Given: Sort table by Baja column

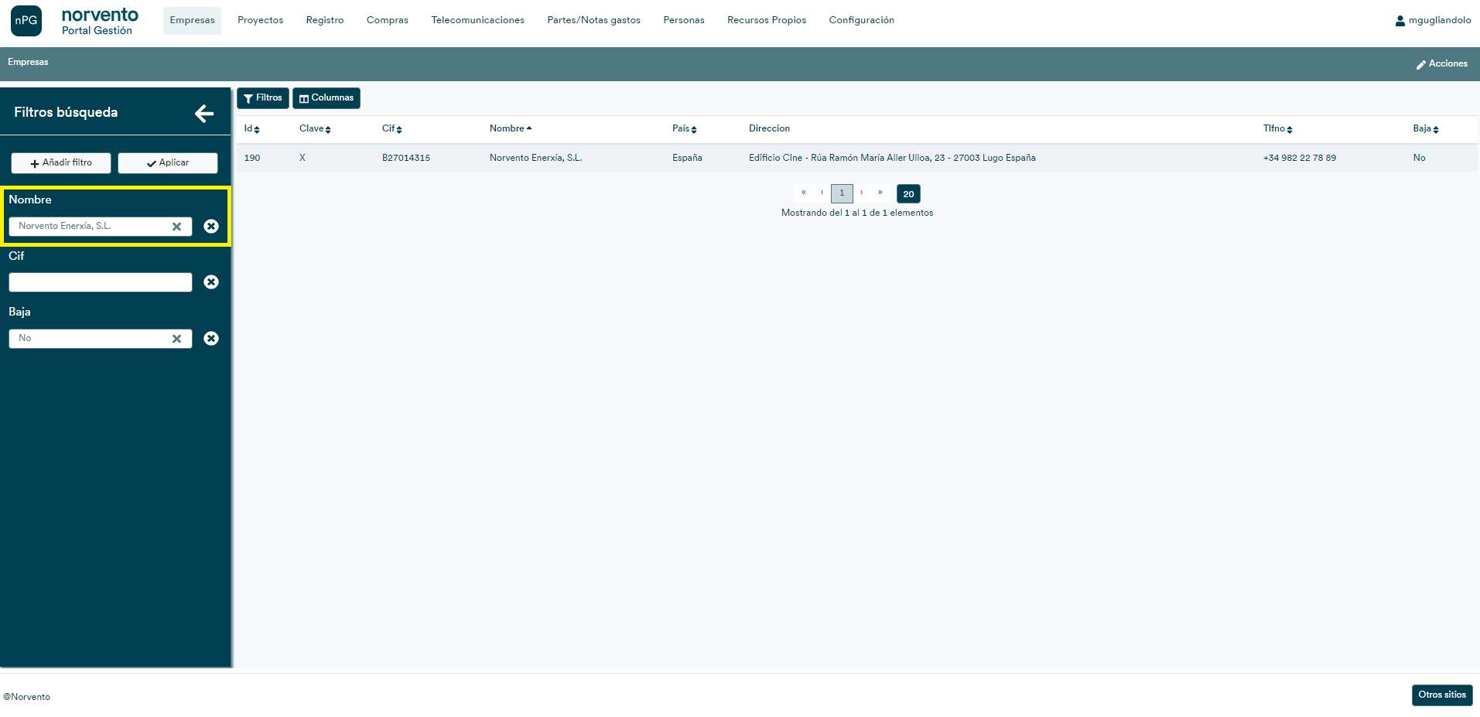Looking at the screenshot, I should [x=1426, y=129].
